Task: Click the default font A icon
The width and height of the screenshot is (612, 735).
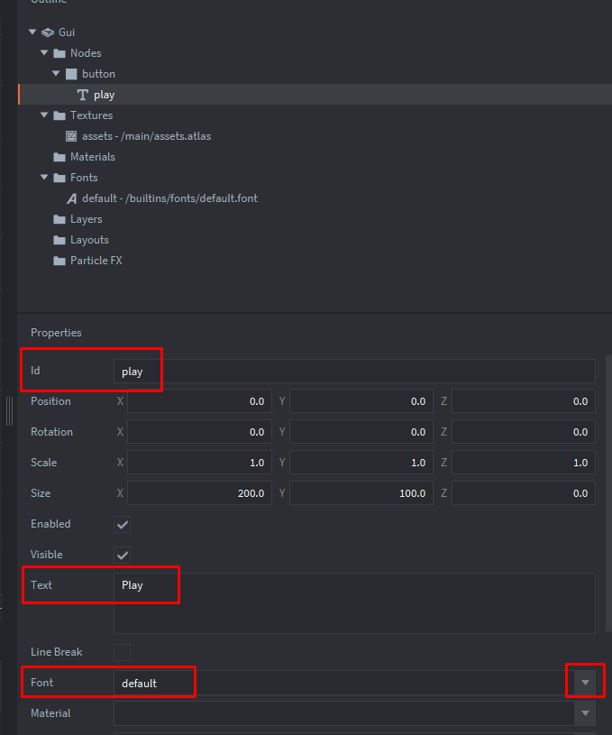Action: click(x=72, y=198)
